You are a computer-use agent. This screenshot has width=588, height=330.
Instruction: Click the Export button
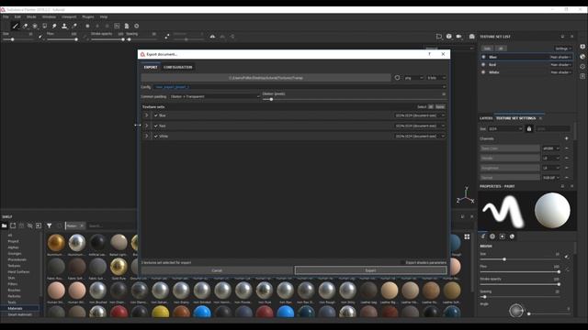click(x=370, y=270)
